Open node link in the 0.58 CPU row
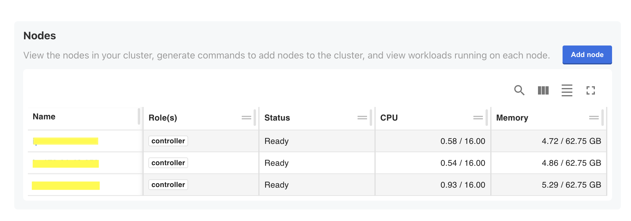 (65, 141)
